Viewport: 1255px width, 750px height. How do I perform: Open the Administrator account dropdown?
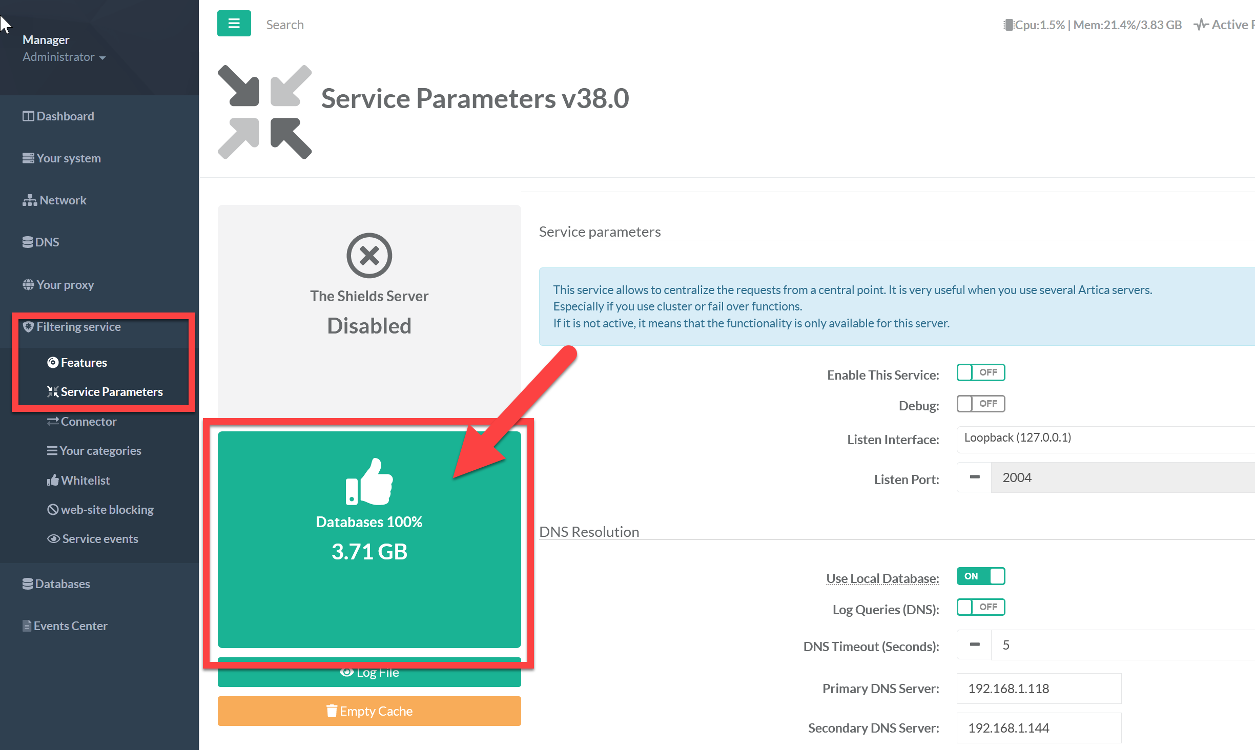click(x=64, y=57)
